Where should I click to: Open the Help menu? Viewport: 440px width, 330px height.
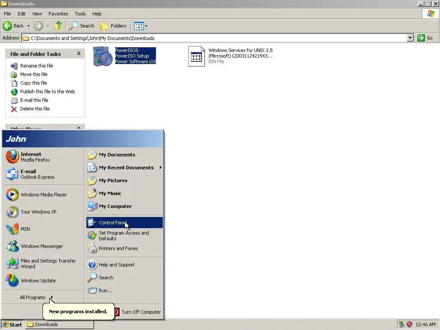(x=97, y=14)
